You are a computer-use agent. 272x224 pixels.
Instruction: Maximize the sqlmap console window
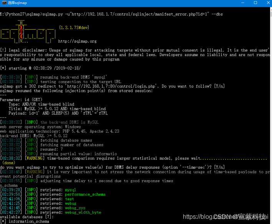255,3
